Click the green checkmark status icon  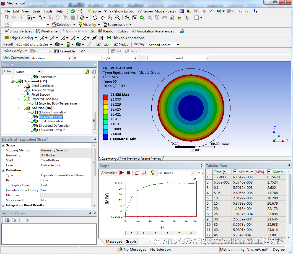pos(72,11)
